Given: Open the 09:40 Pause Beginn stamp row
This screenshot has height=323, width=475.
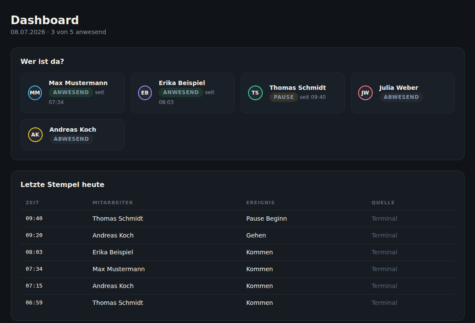Looking at the screenshot, I should [x=237, y=218].
